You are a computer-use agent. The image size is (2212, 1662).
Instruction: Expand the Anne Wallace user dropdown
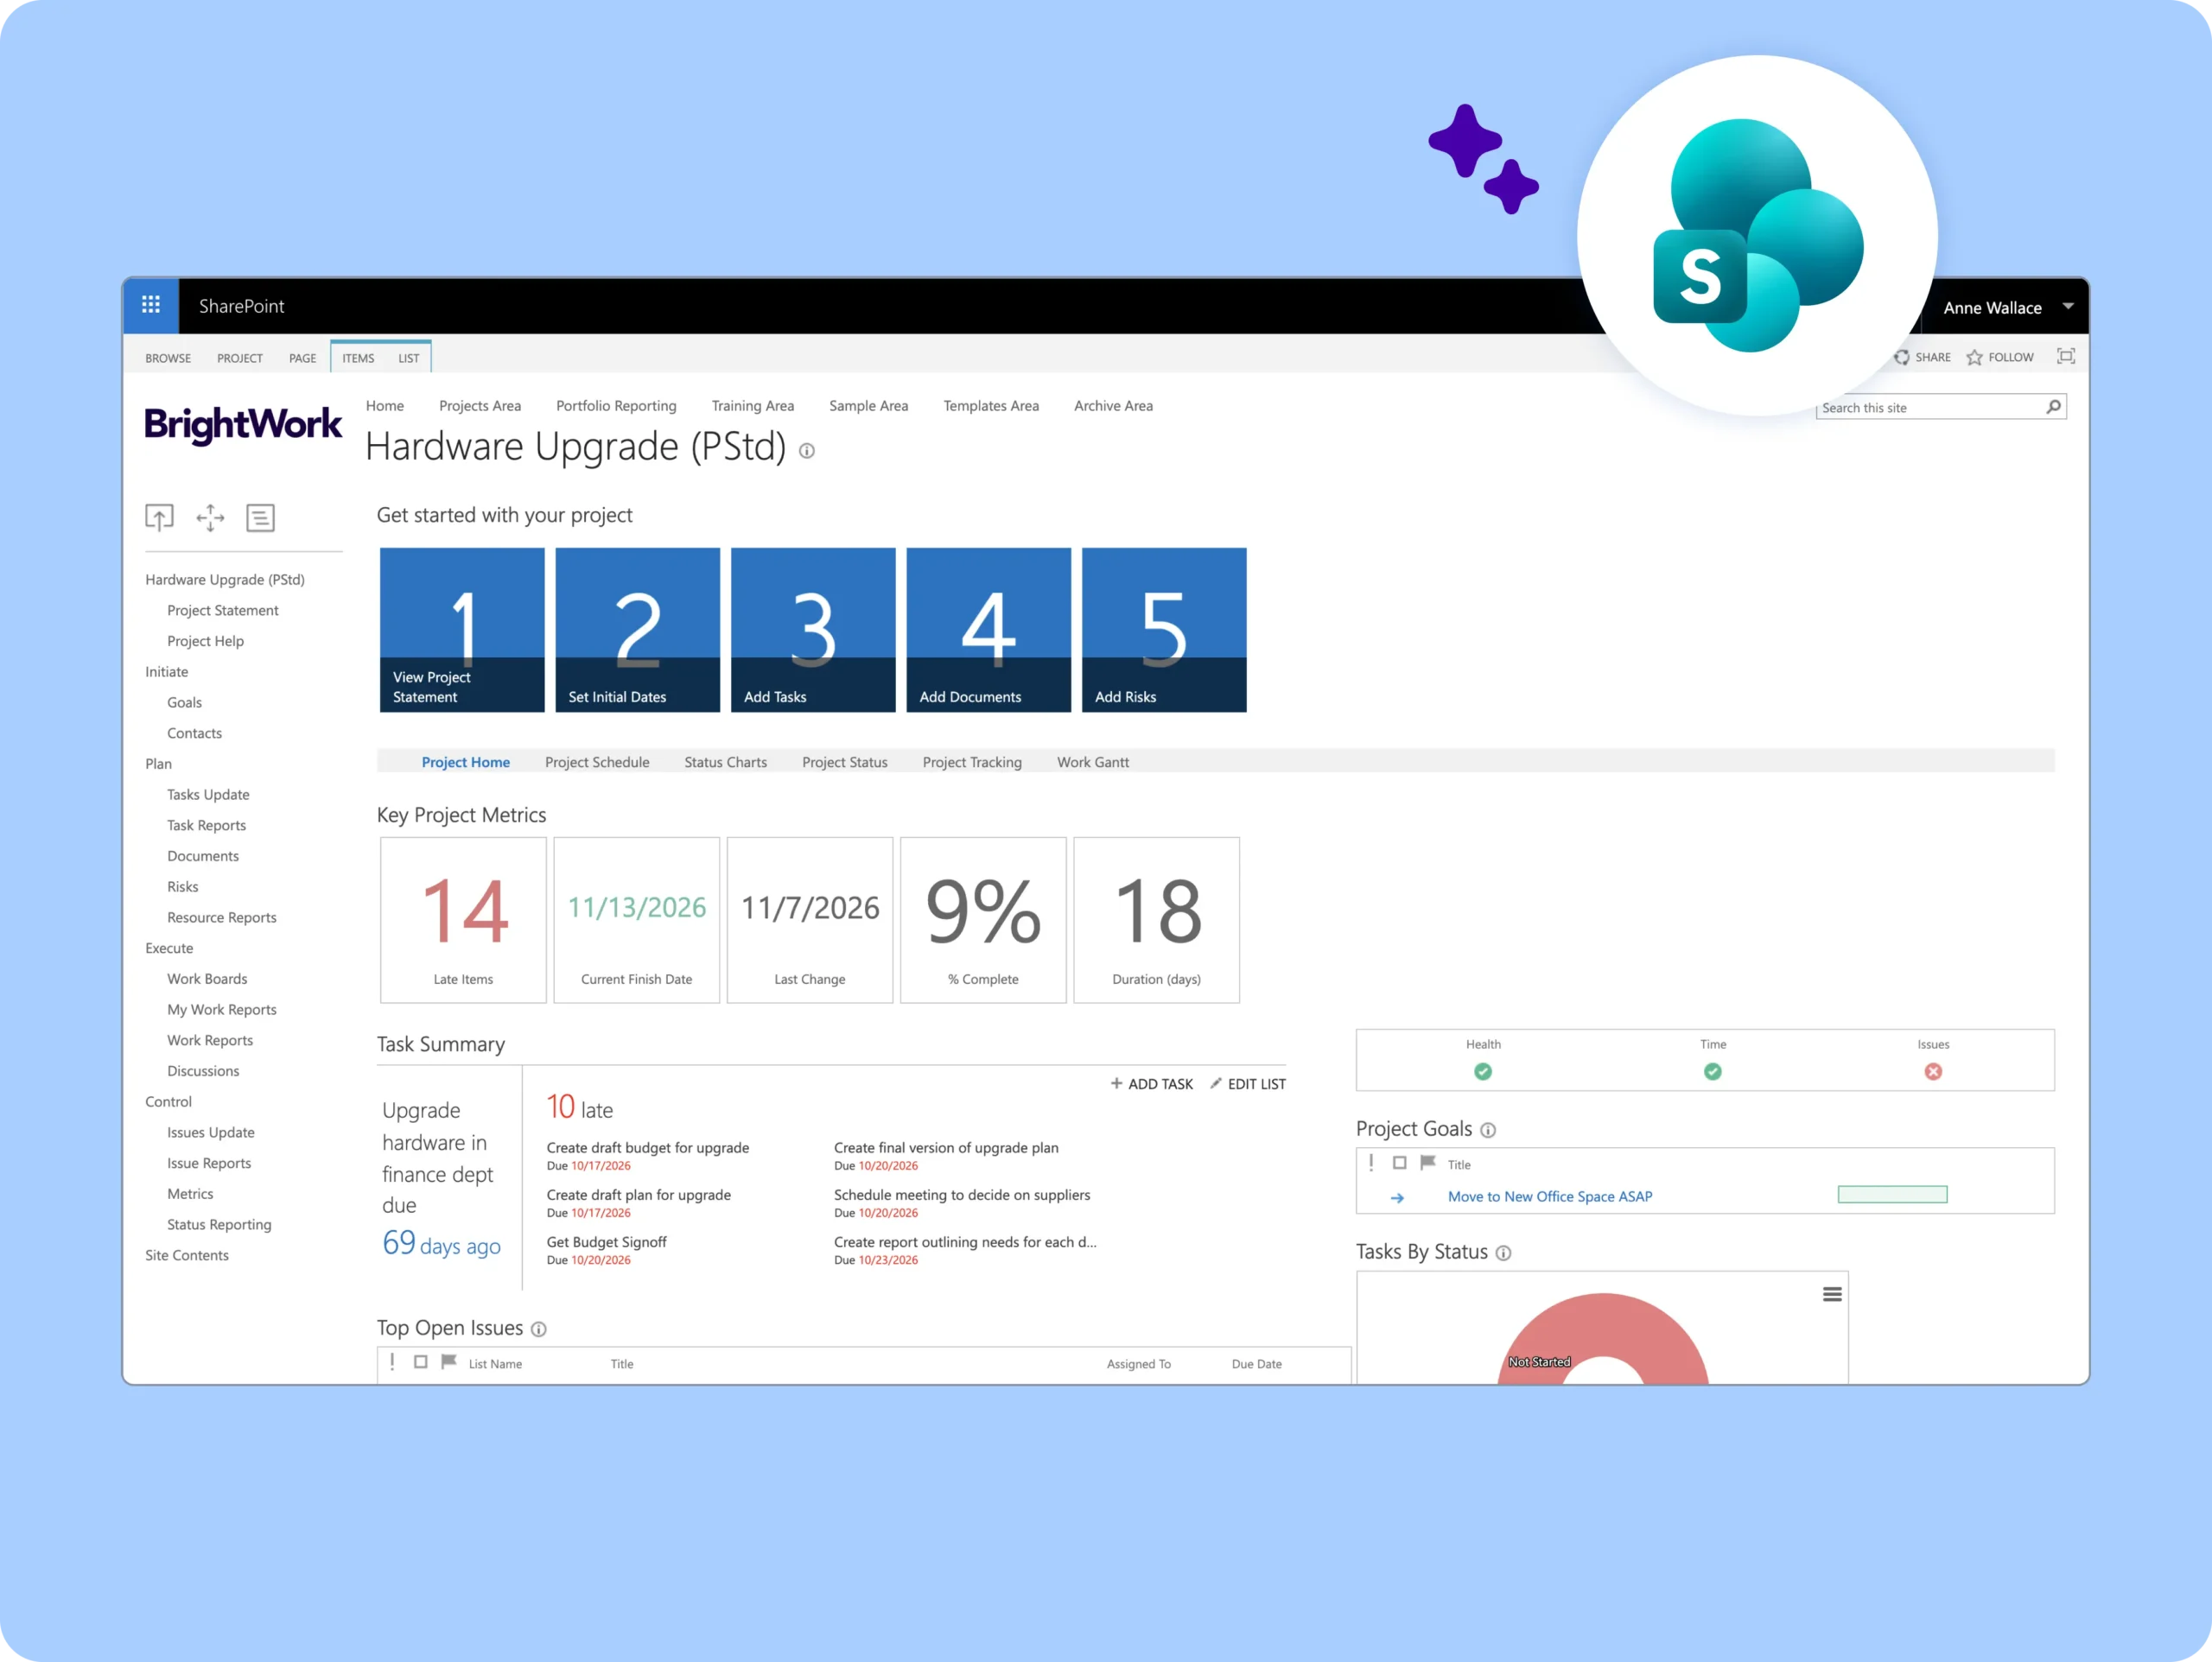pos(2067,307)
